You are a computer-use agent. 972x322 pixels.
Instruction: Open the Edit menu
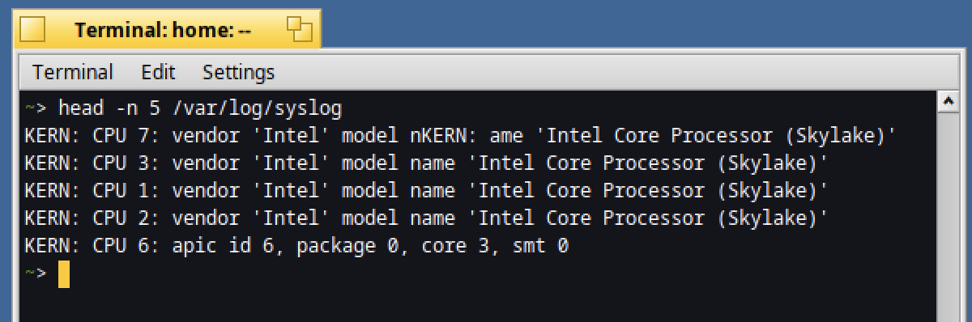pos(158,72)
